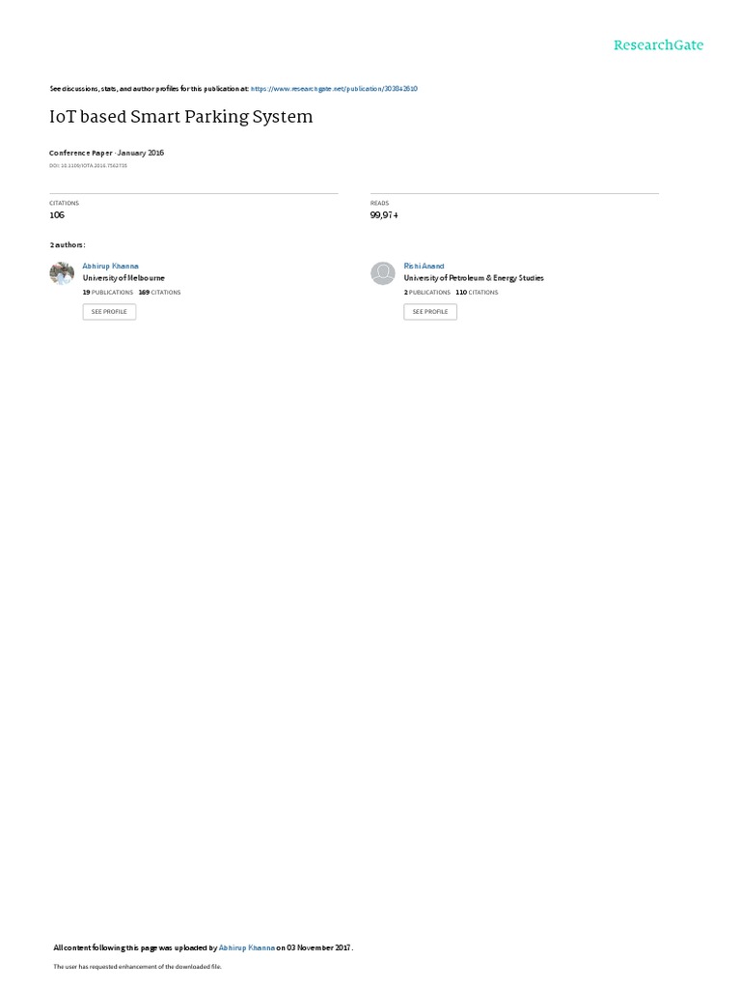This screenshot has width=741, height=989.
Task: Click the 106 citations count
Action: point(57,215)
